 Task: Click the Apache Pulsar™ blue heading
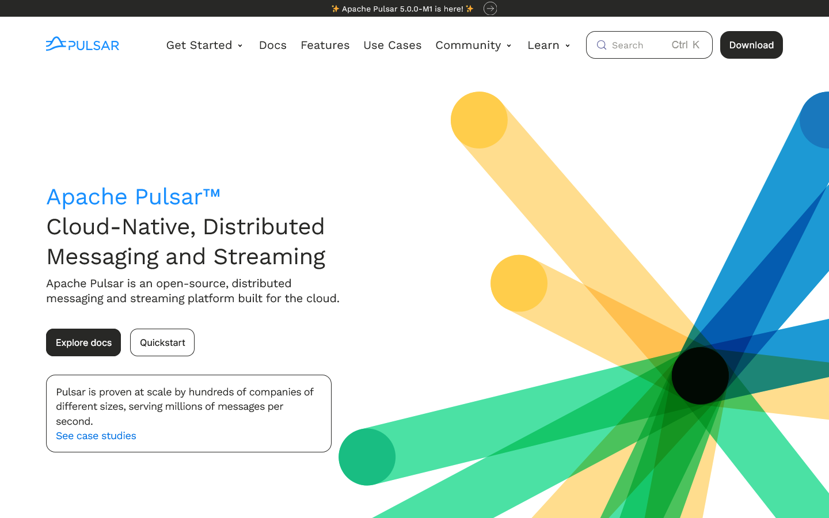click(x=134, y=197)
